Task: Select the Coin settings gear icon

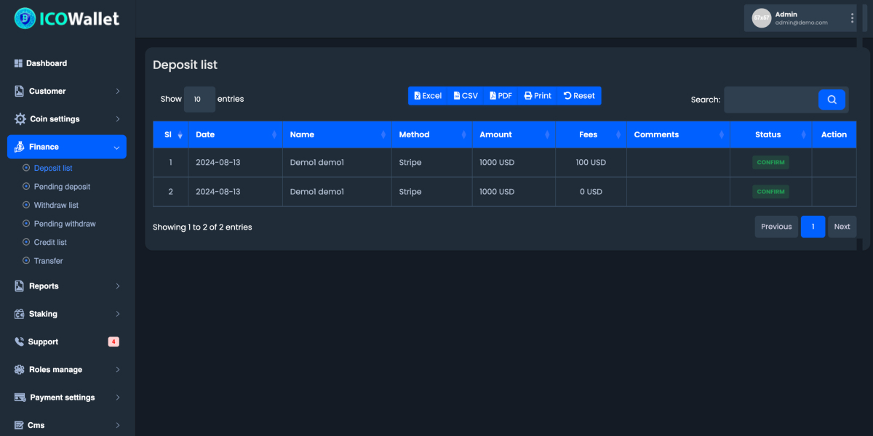Action: coord(19,118)
